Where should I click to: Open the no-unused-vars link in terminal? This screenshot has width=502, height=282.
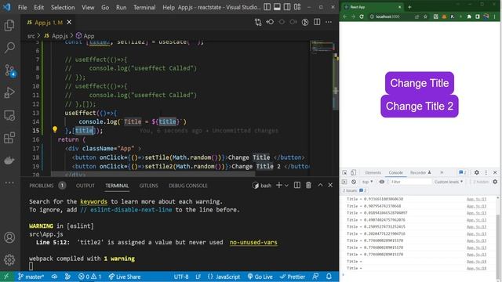(x=253, y=242)
